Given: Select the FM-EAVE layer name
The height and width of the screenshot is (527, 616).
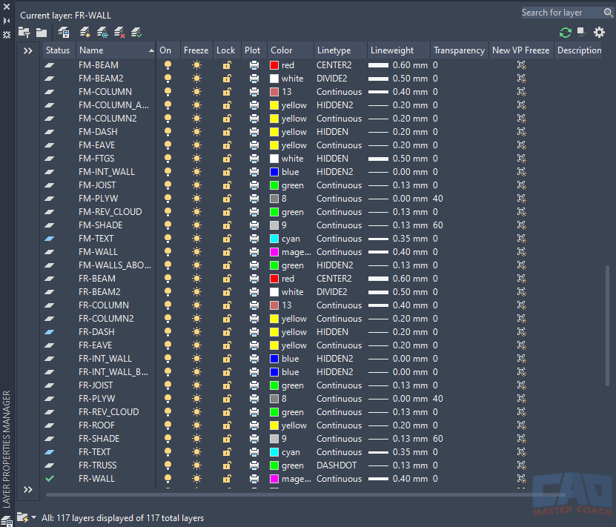Looking at the screenshot, I should tap(96, 145).
